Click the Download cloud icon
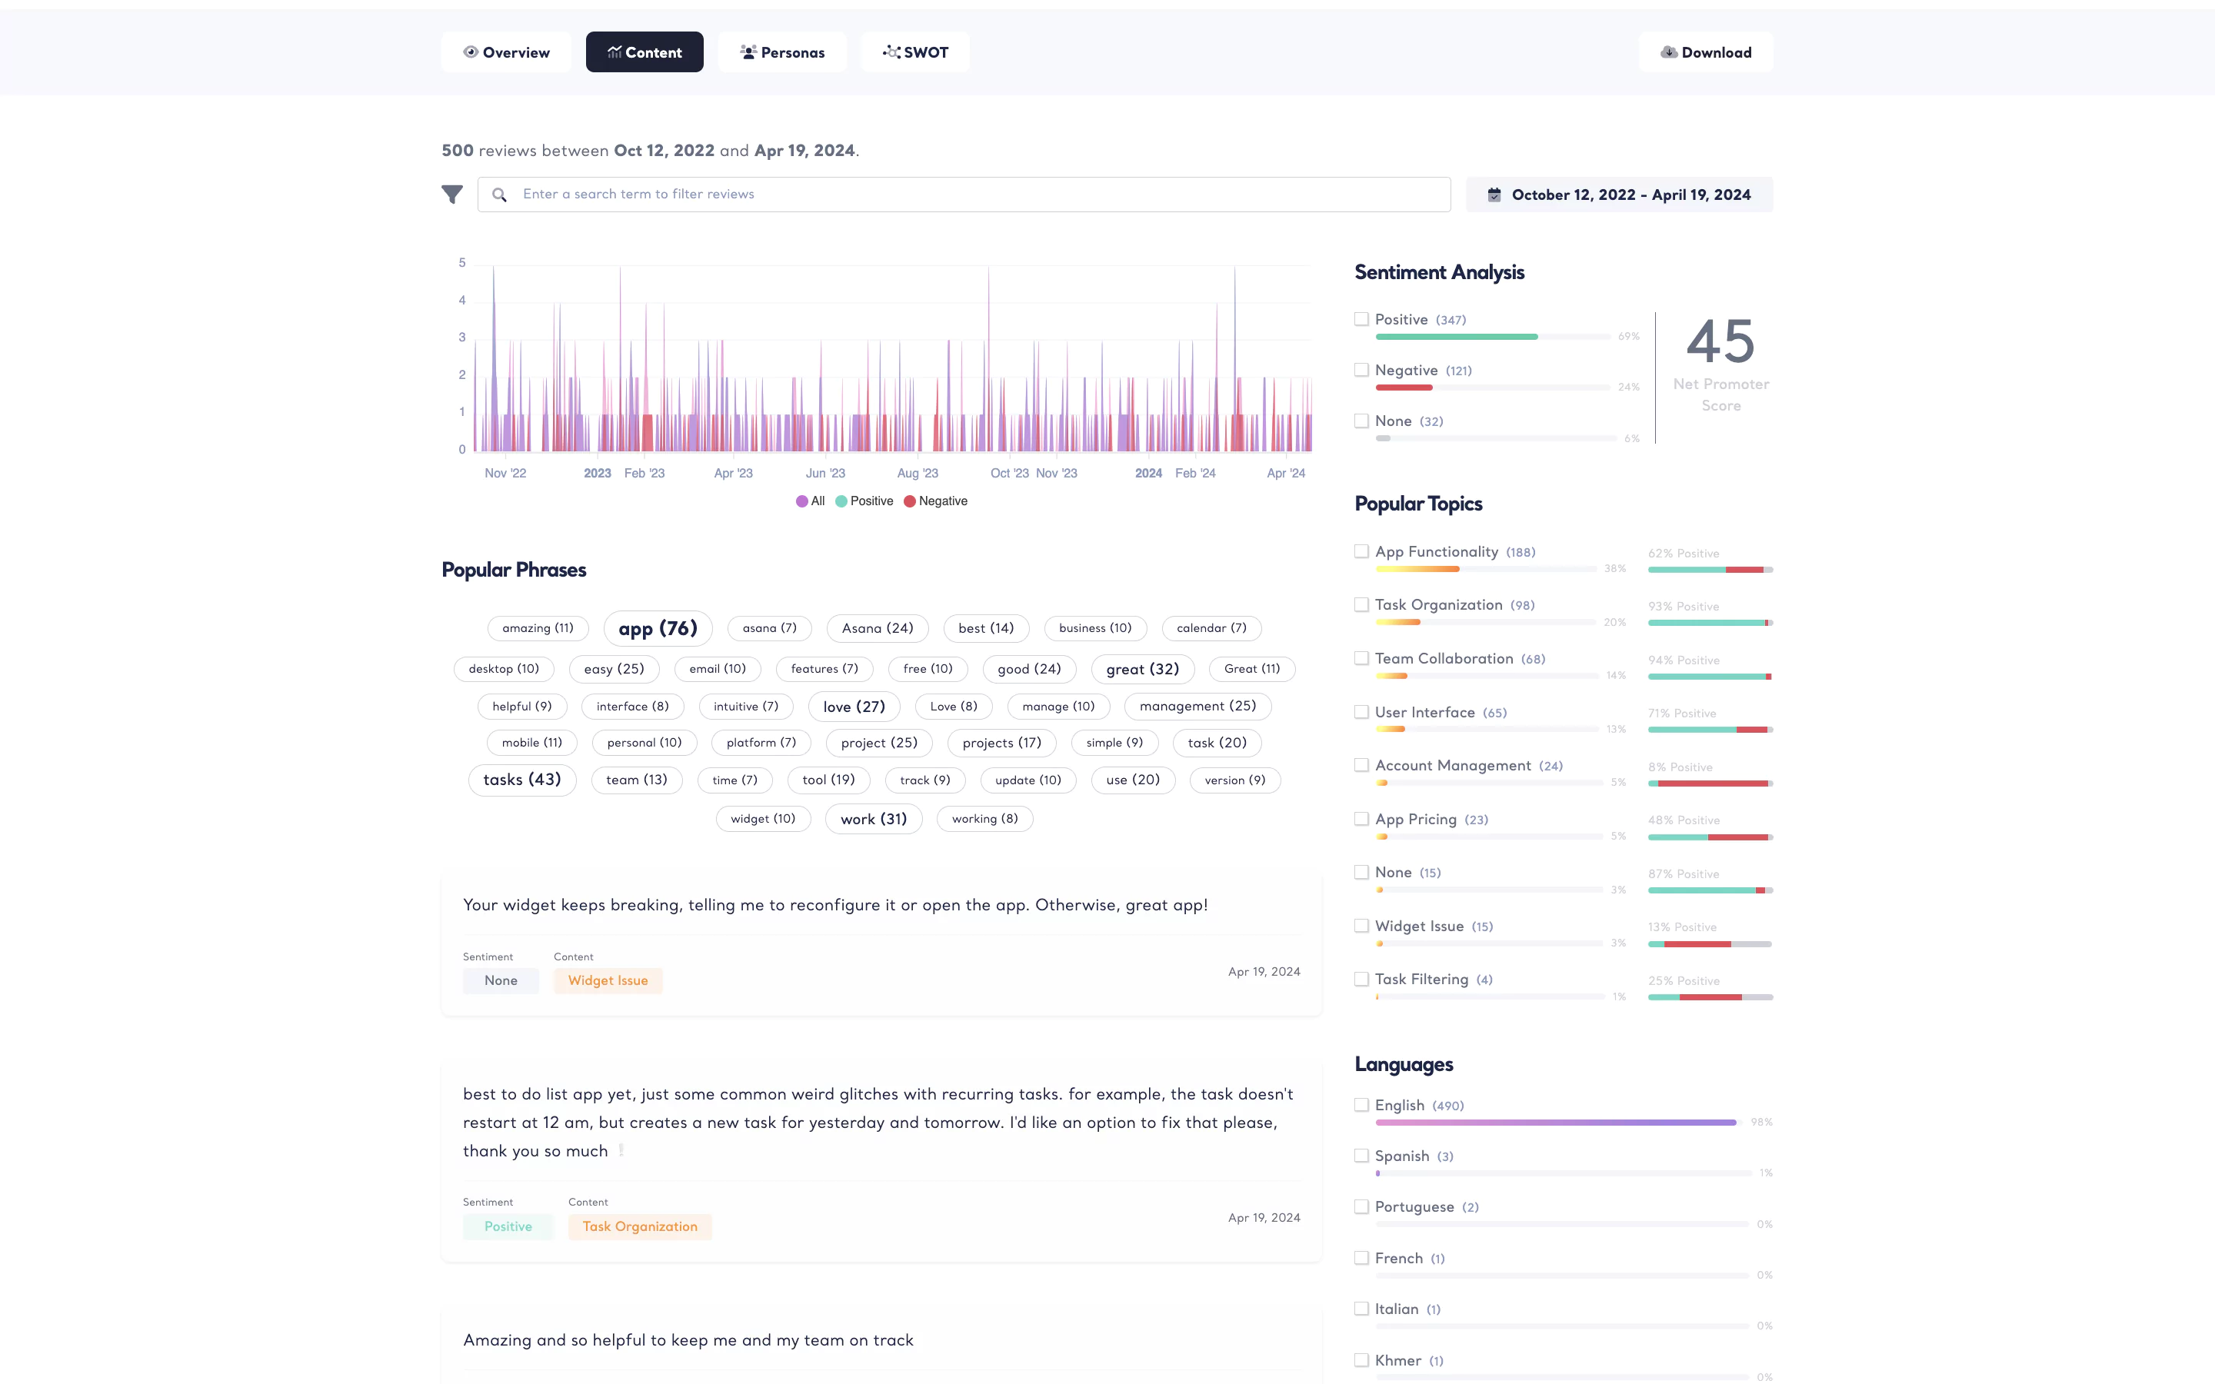Screen dimensions: 2215x1384 (x=1669, y=52)
